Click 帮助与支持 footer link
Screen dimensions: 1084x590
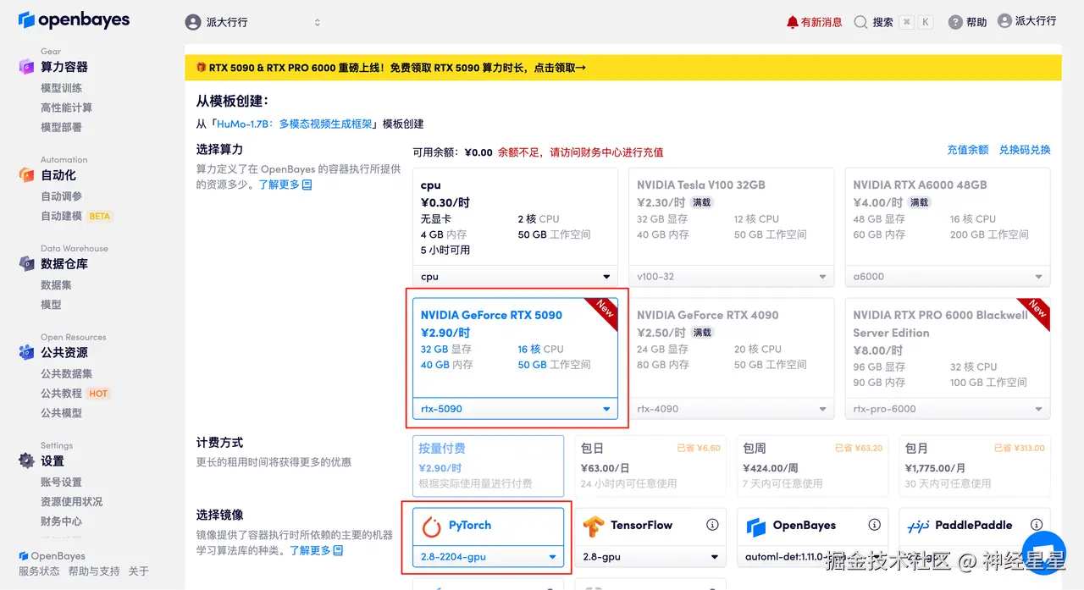[x=94, y=571]
